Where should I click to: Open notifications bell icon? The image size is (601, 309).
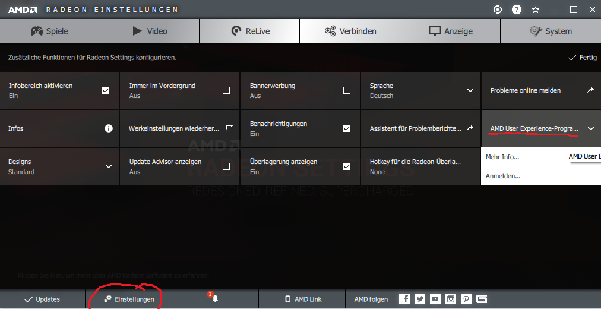click(215, 298)
